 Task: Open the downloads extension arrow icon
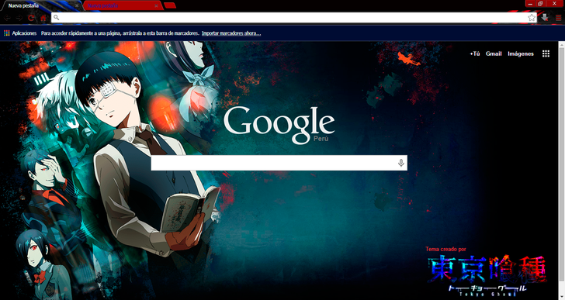545,18
